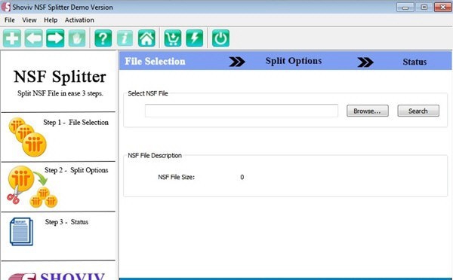The image size is (453, 280).
Task: Click the Step 1 stacked coins icon
Action: [27, 137]
